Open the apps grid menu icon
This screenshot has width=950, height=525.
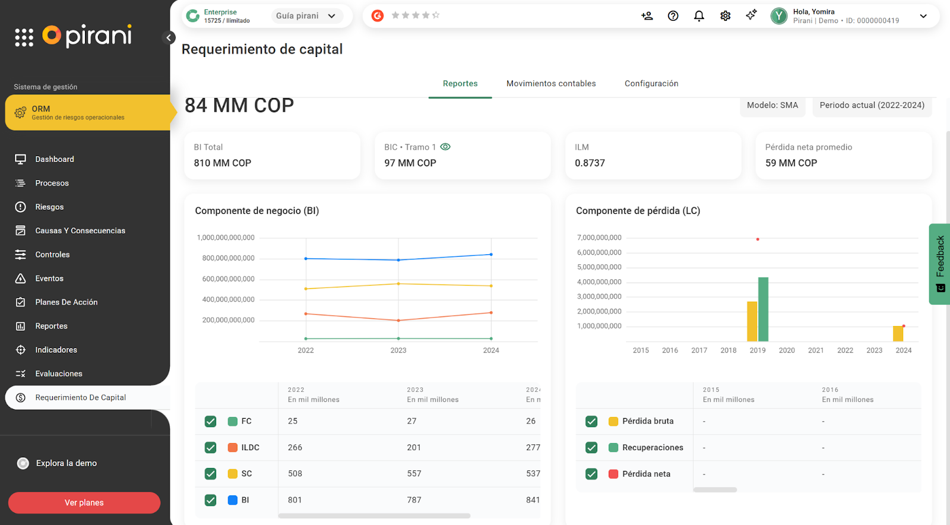click(24, 37)
